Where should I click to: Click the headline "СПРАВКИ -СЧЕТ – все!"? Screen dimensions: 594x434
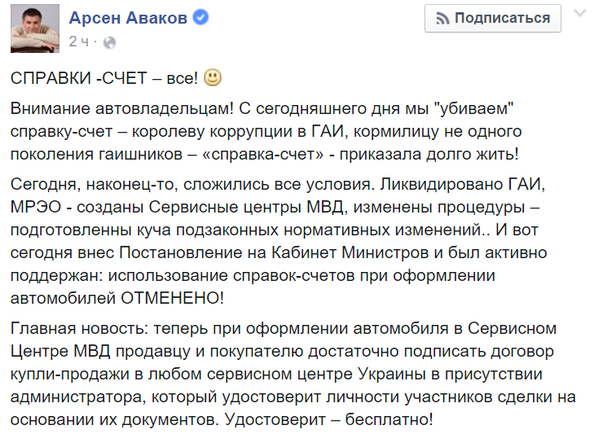tap(103, 79)
